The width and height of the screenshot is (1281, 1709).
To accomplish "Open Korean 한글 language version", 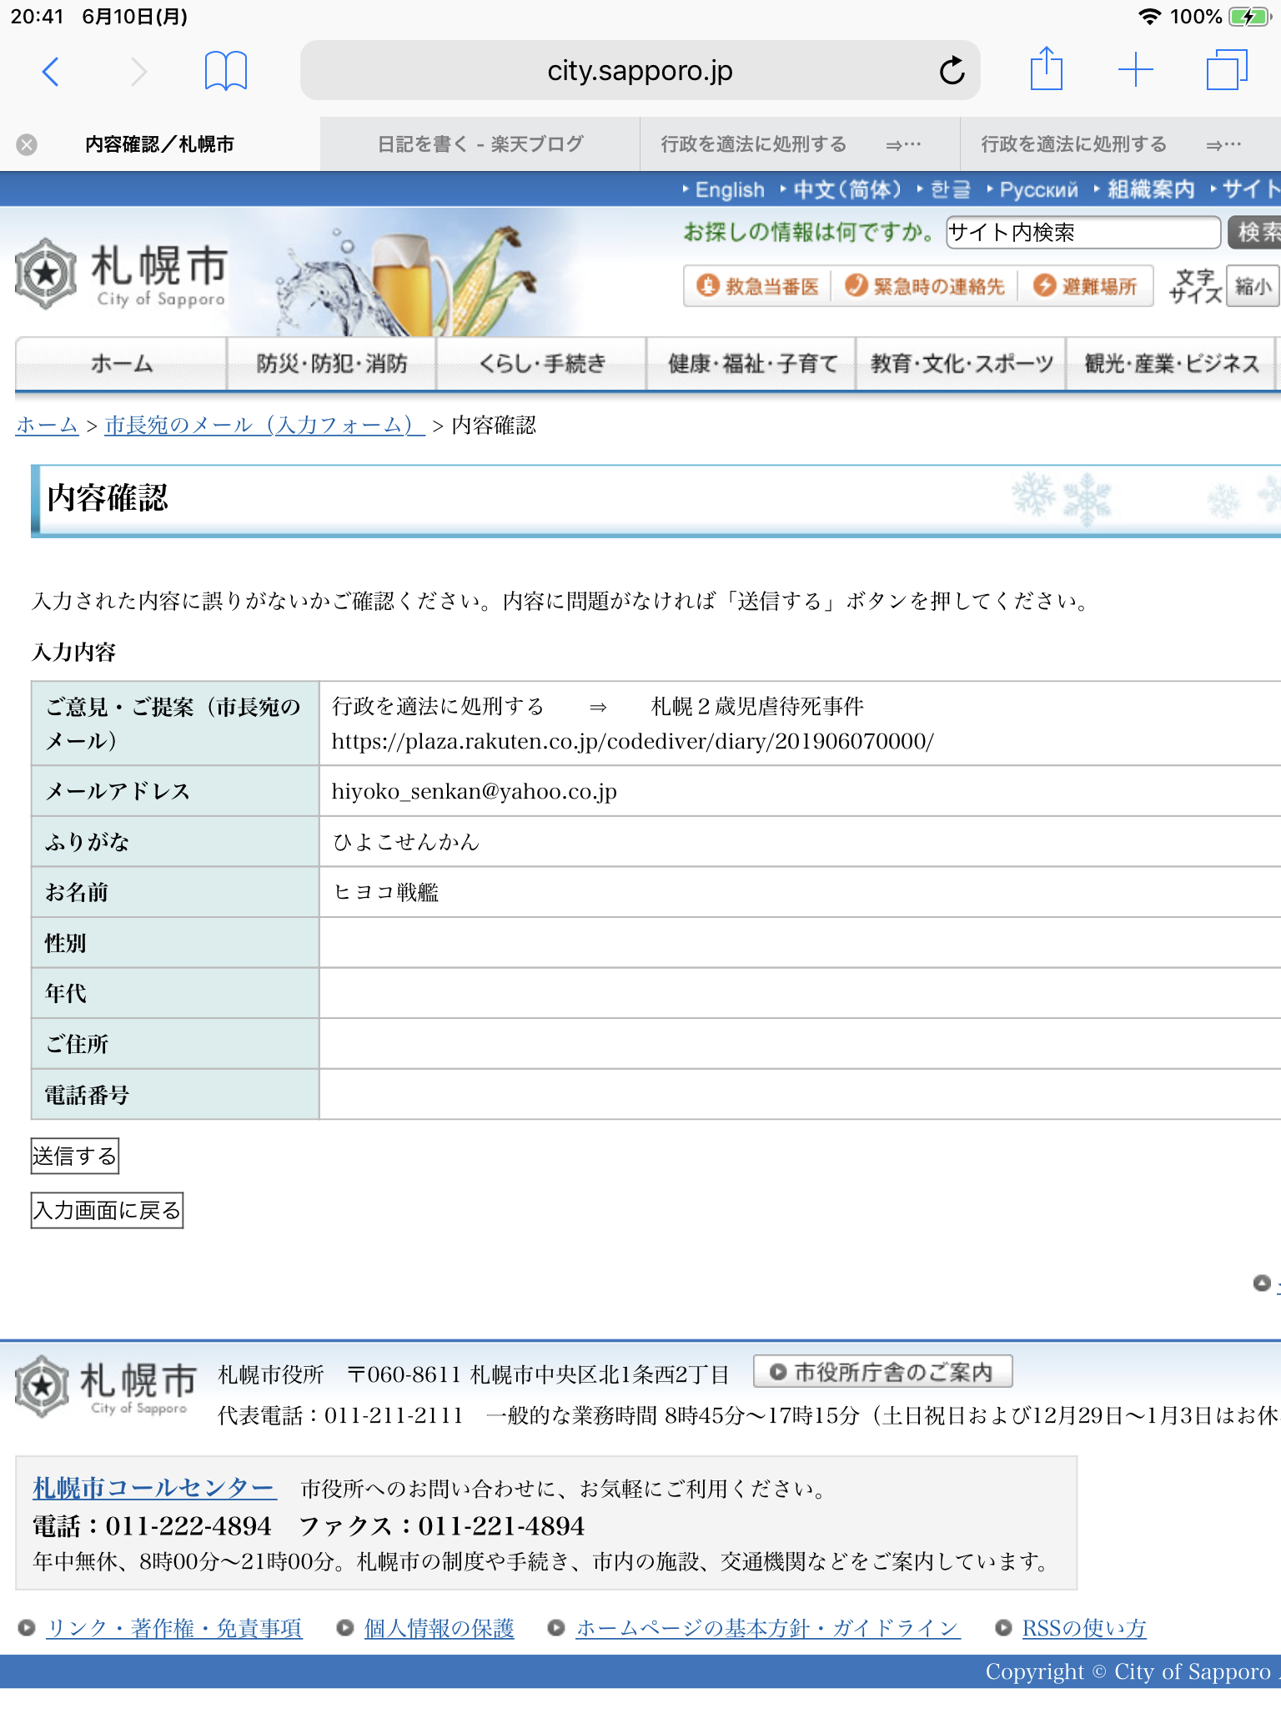I will click(x=950, y=190).
